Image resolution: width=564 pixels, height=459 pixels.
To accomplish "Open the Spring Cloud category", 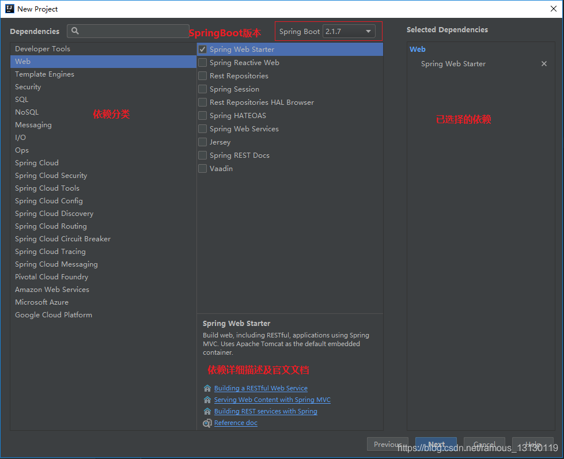I will tap(103, 163).
